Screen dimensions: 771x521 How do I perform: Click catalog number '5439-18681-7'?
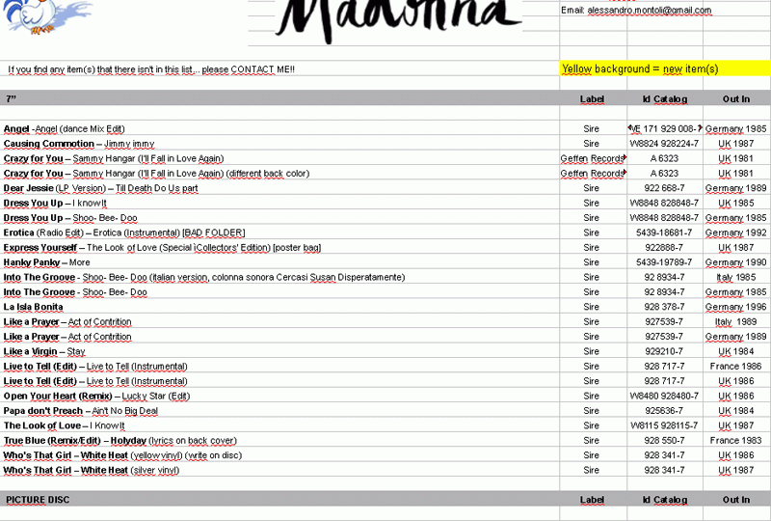click(664, 233)
